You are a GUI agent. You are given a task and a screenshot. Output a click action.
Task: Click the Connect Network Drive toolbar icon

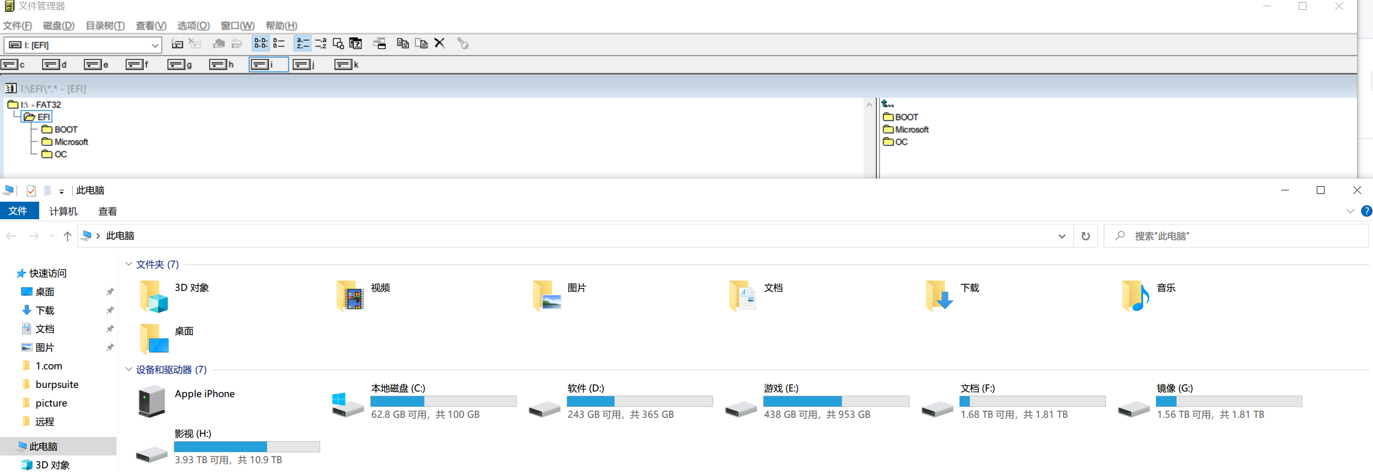click(x=177, y=44)
